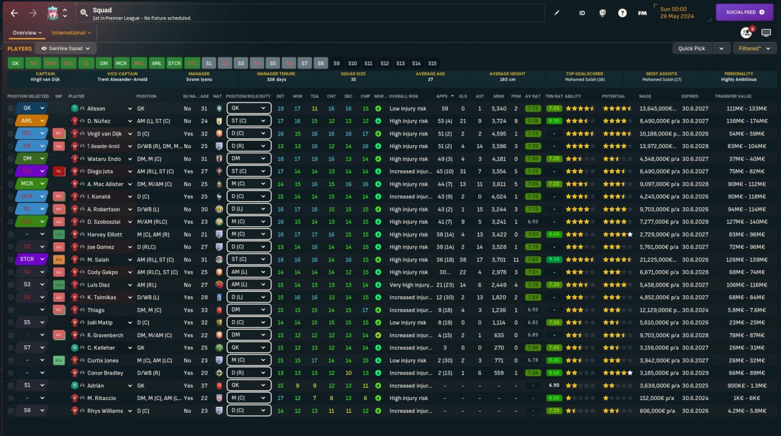Click the France badge next to I. Konaté
This screenshot has height=436, width=781.
click(218, 196)
